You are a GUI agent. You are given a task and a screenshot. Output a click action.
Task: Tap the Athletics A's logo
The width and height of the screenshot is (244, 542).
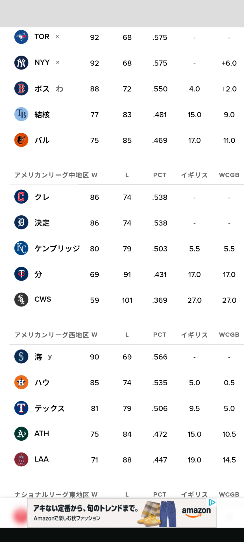point(21,434)
